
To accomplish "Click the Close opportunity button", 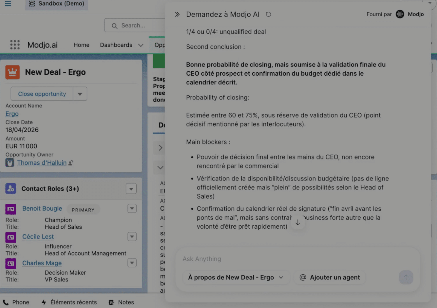I will (42, 94).
